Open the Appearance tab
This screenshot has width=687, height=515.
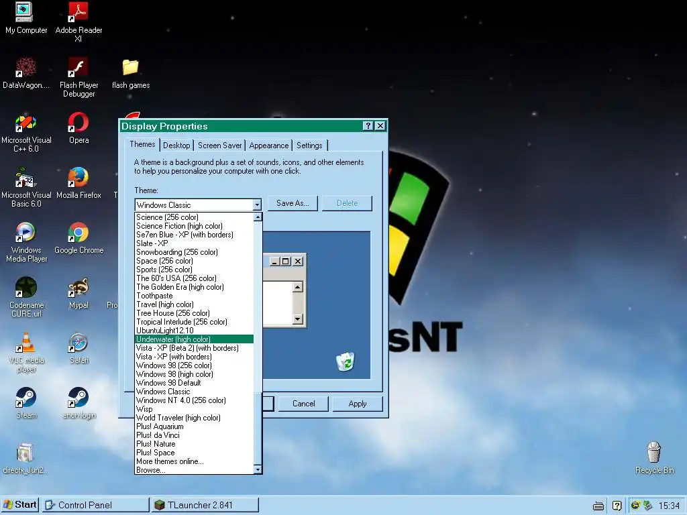point(269,146)
